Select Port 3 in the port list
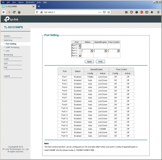Image resolution: width=162 pixels, height=160 pixels. click(x=75, y=51)
